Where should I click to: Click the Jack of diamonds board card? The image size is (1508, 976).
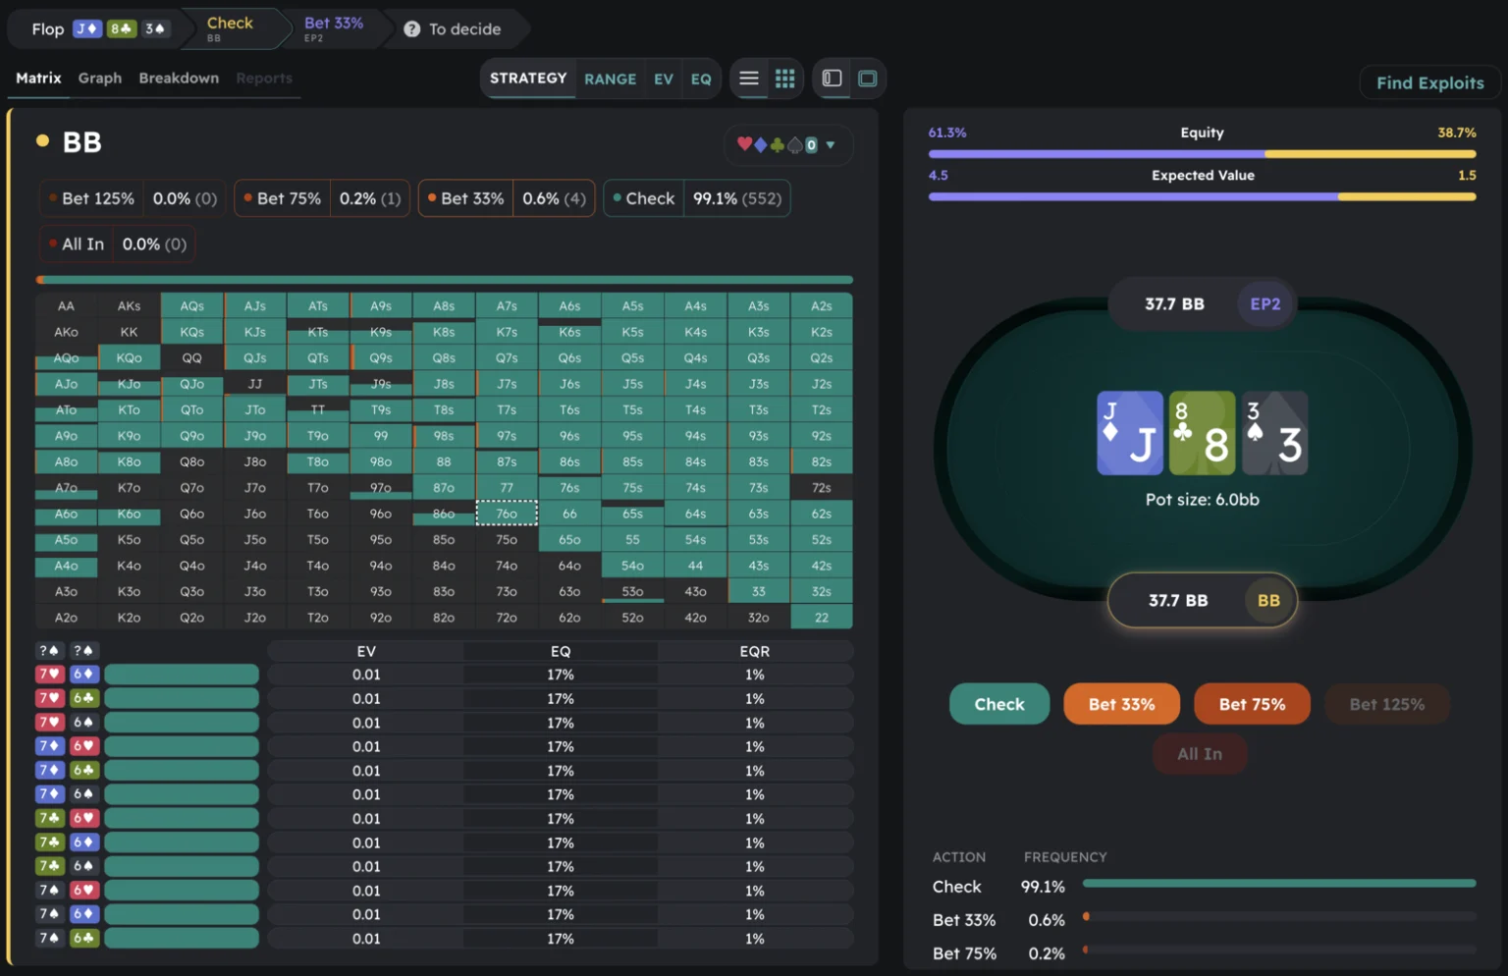tap(1129, 433)
